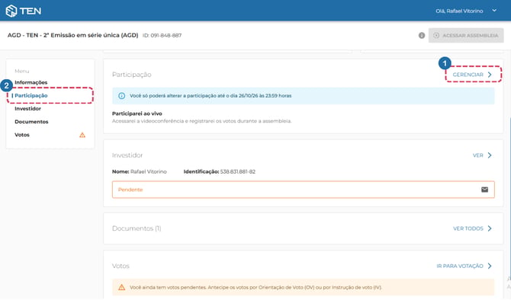Click the Acessar Assembleia button

466,35
